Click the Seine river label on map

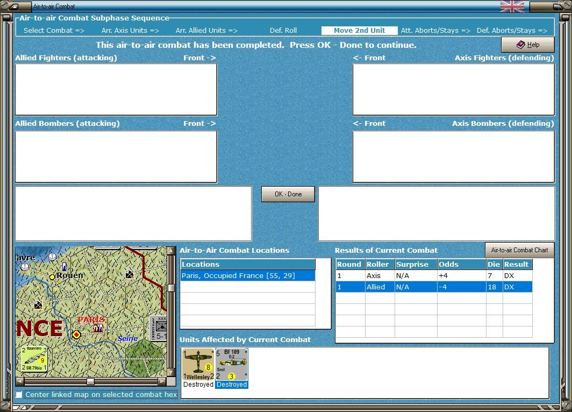[128, 338]
